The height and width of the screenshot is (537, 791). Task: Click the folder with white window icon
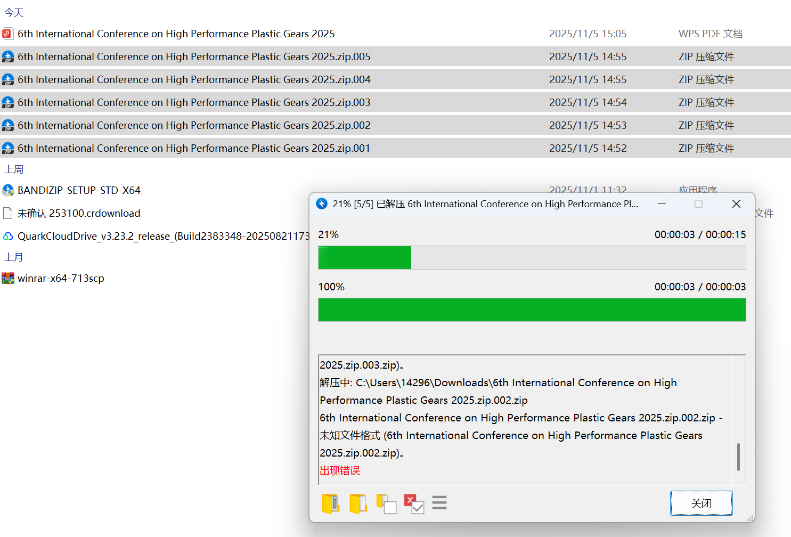point(386,503)
